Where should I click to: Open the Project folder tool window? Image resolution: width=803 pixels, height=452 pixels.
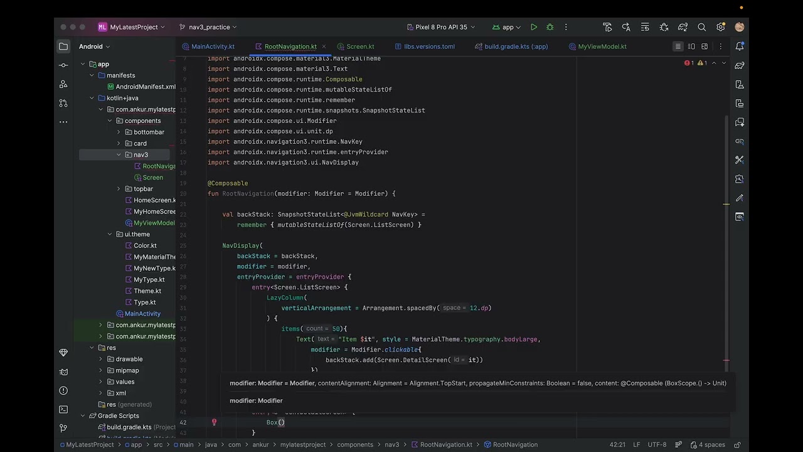(63, 46)
